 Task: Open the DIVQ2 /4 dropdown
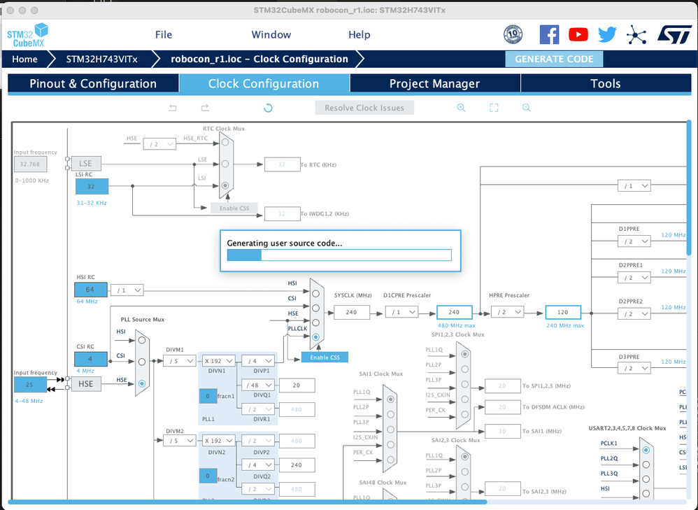[258, 465]
